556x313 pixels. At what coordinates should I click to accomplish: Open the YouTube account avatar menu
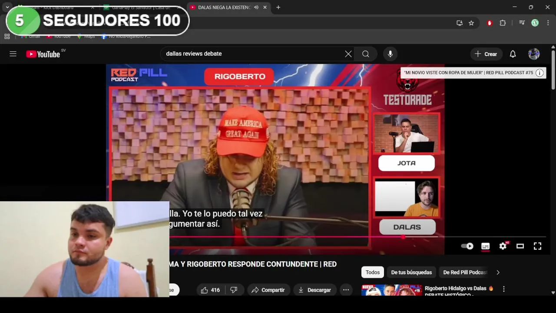[534, 54]
